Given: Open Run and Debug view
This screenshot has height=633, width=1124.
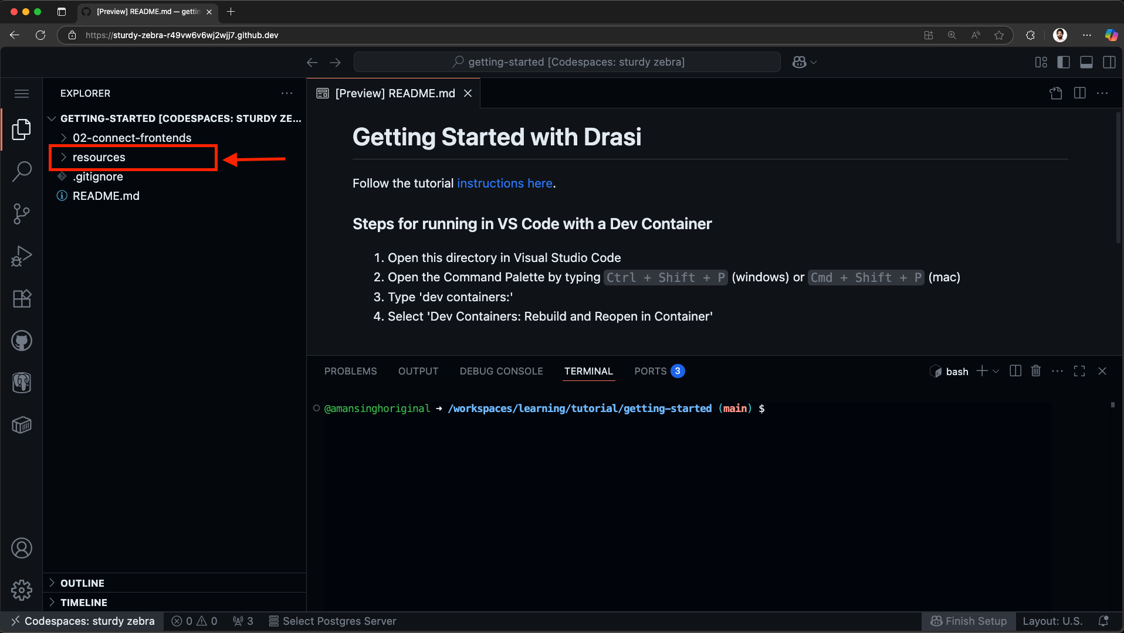Looking at the screenshot, I should [x=22, y=256].
